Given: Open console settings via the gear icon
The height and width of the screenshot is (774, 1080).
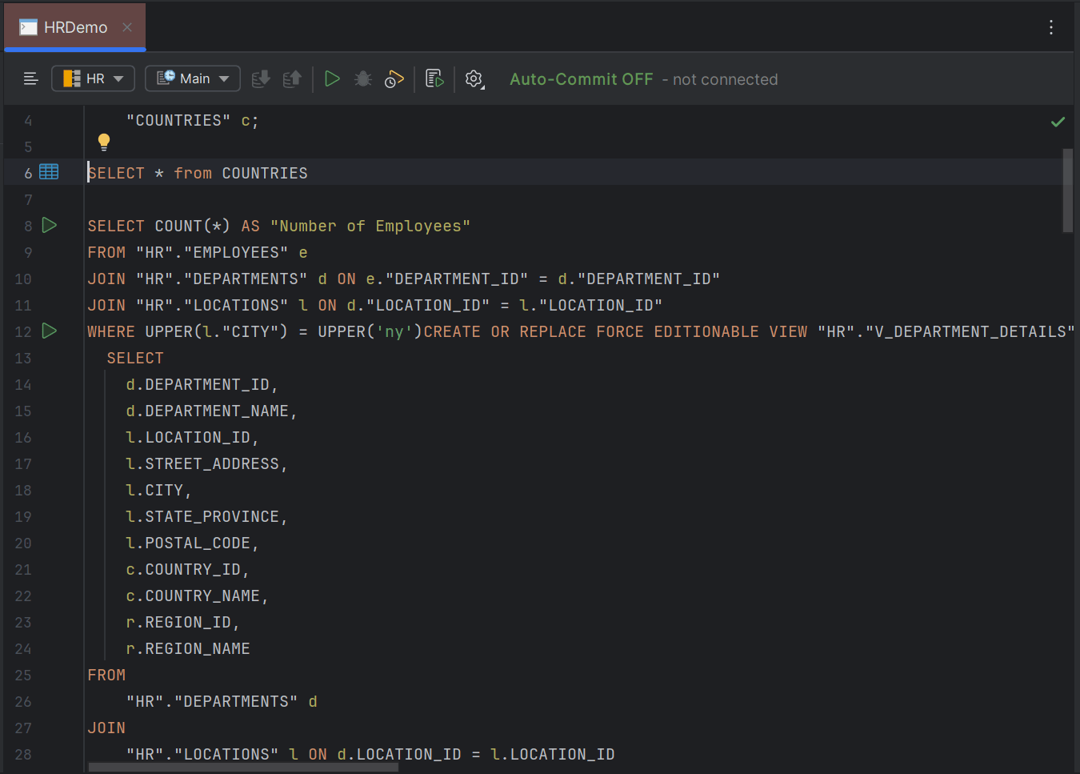Looking at the screenshot, I should click(474, 78).
